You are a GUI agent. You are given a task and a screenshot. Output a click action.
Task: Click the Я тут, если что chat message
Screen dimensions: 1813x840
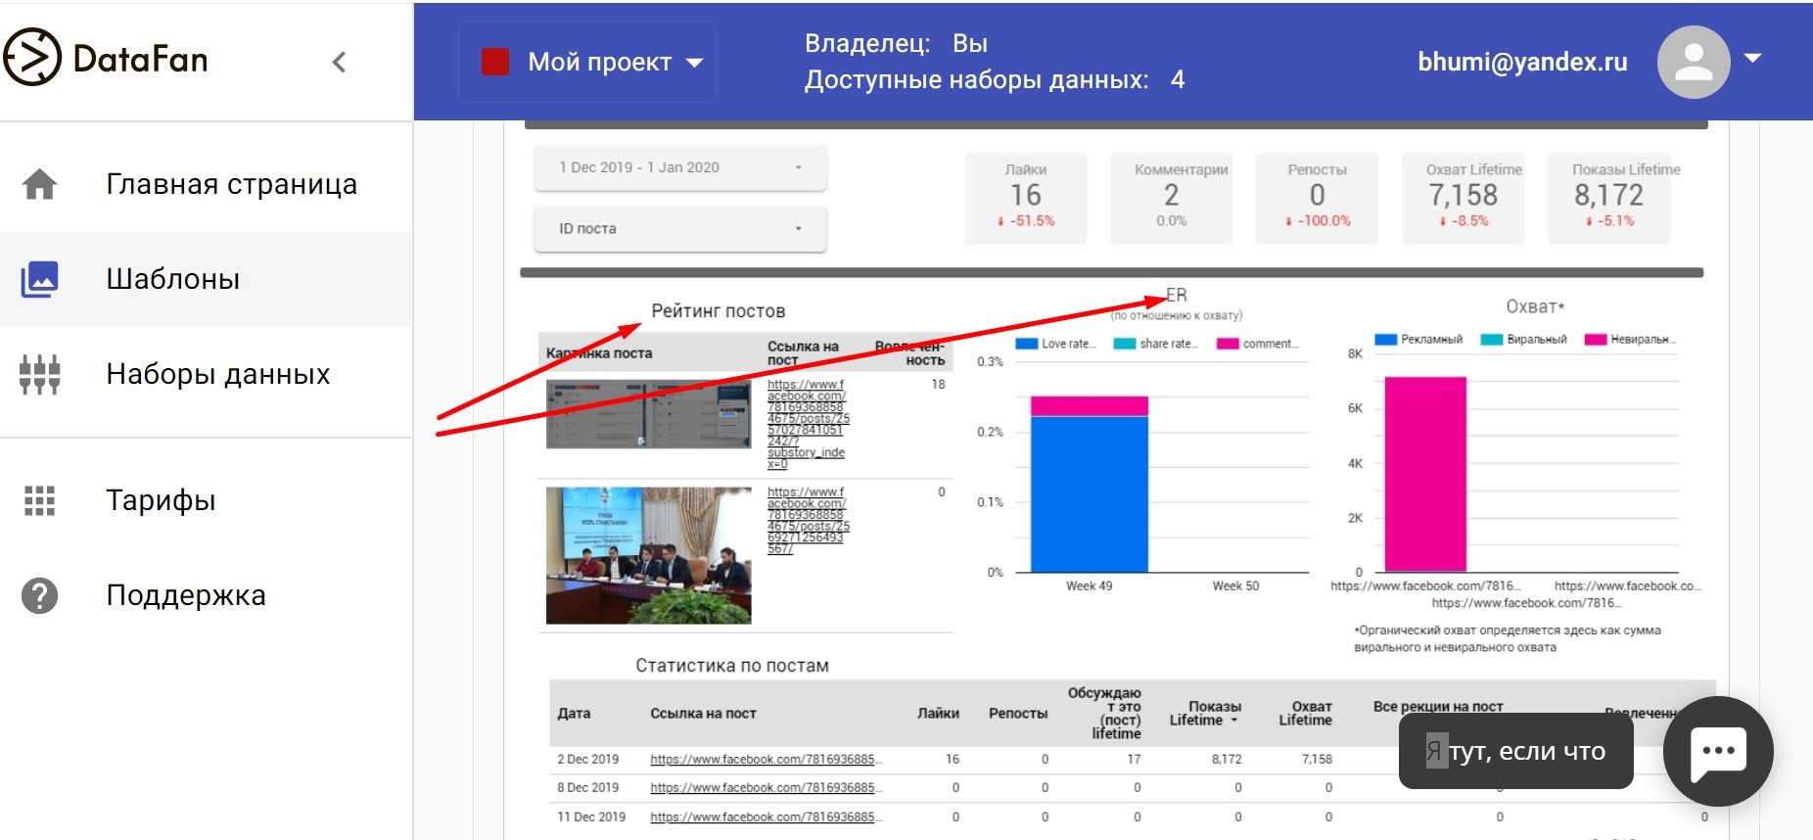(x=1515, y=751)
